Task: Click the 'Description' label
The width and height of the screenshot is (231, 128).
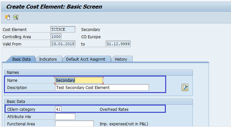Action: point(17,88)
